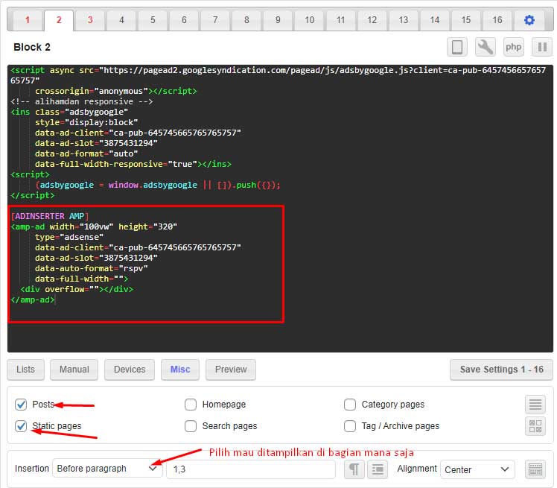
Task: Click the alihamdan responsive comment line
Action: pyautogui.click(x=82, y=101)
